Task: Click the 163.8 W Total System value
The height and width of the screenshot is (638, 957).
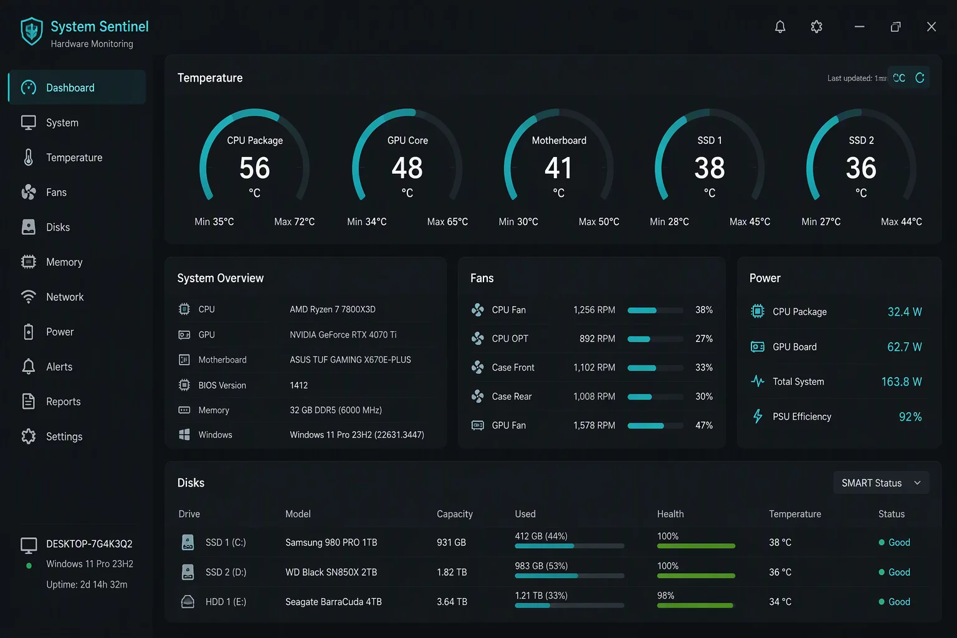Action: [902, 381]
